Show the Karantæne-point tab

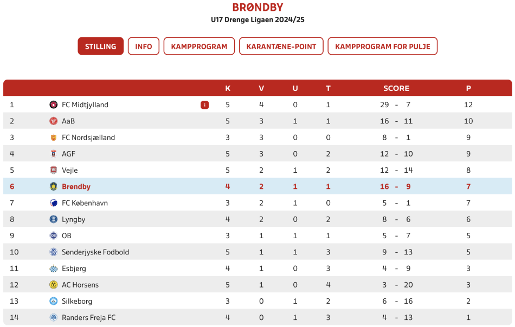pyautogui.click(x=281, y=46)
